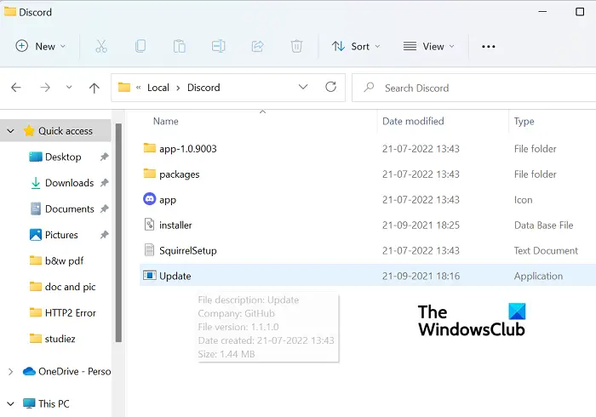
Task: Click the navigation pane scrollbar
Action: (118, 233)
